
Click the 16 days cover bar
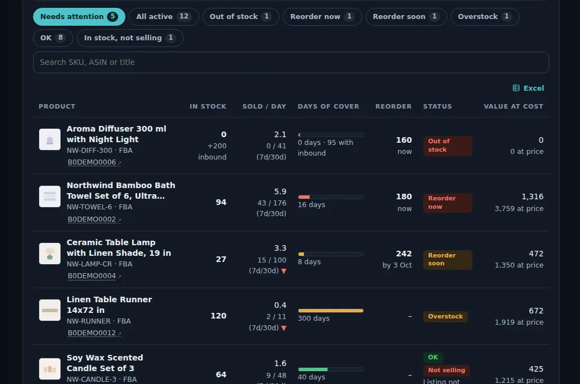point(331,197)
